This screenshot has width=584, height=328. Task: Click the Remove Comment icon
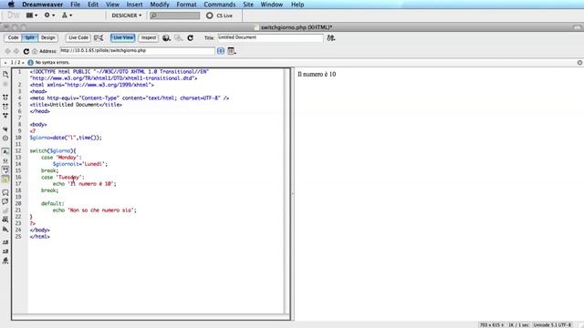(x=5, y=201)
